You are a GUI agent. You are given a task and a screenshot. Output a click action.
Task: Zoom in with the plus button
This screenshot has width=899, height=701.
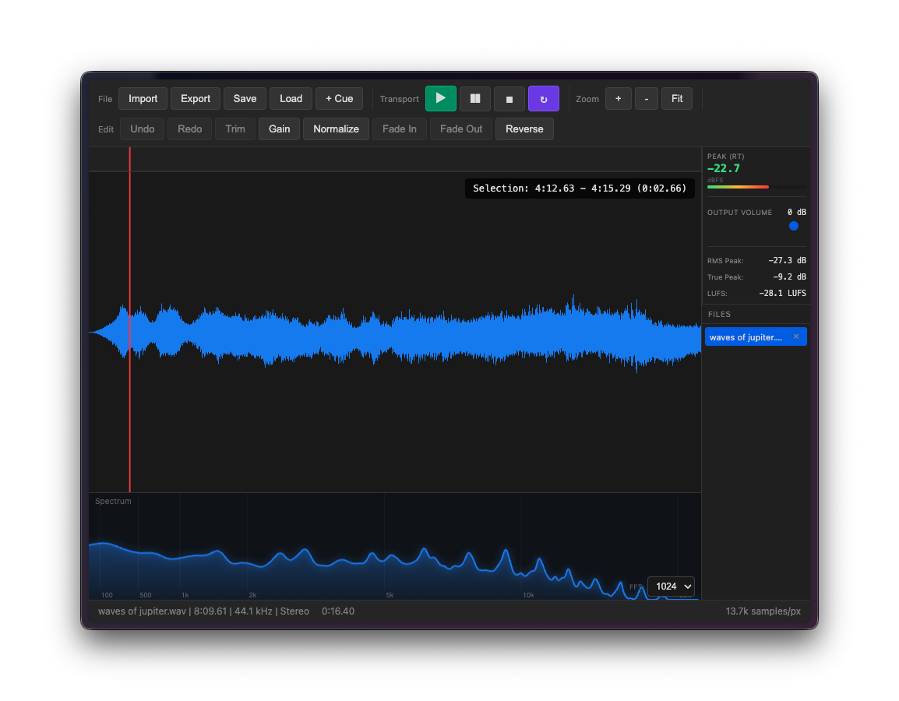tap(619, 99)
